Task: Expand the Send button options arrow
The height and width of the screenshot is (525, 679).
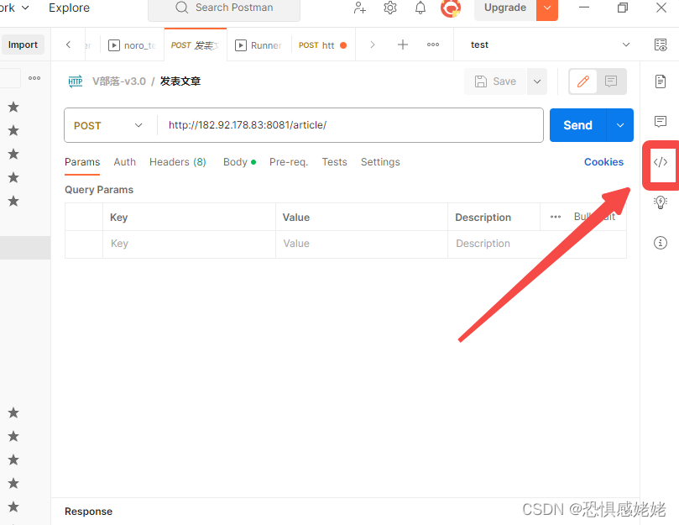Action: 620,125
